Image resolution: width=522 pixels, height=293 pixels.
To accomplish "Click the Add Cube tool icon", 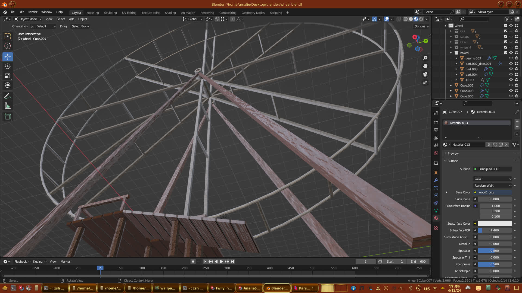I will (8, 117).
